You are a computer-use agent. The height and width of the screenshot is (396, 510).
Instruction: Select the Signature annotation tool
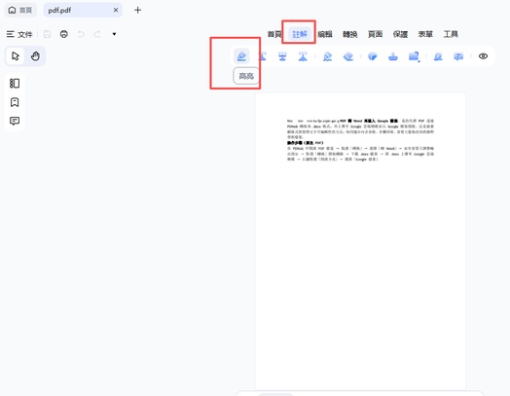[438, 56]
